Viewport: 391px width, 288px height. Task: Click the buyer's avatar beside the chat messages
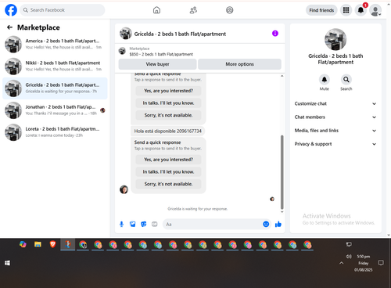(124, 189)
